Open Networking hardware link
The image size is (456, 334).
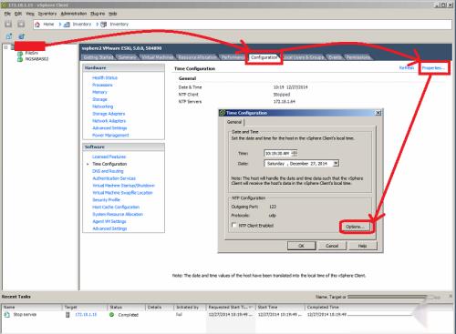[103, 106]
